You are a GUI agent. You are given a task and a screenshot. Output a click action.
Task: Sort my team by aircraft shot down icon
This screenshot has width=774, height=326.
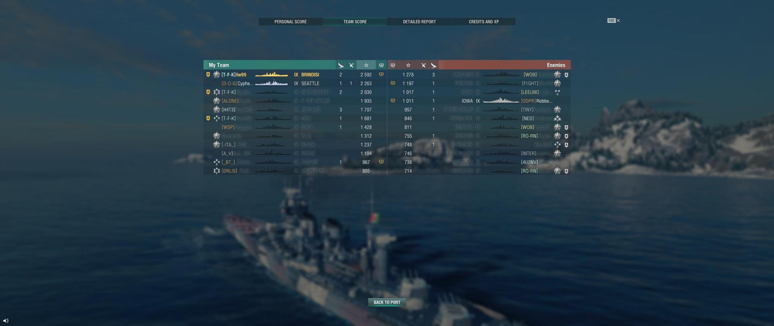click(x=351, y=65)
